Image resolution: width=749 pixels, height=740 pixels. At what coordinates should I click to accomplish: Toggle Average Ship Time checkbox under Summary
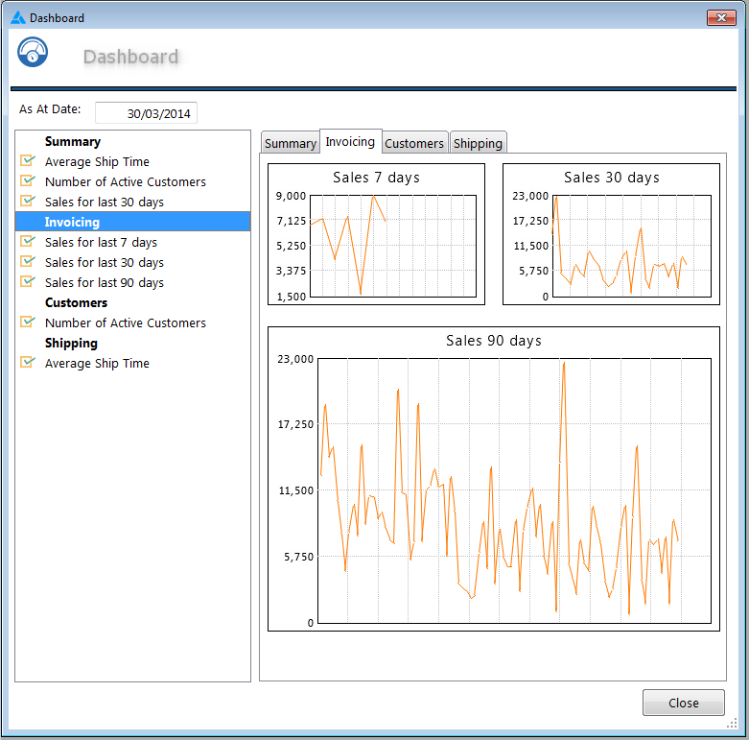(x=27, y=161)
